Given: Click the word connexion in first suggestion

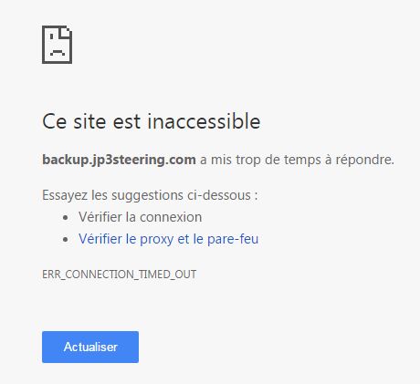Looking at the screenshot, I should tap(171, 217).
